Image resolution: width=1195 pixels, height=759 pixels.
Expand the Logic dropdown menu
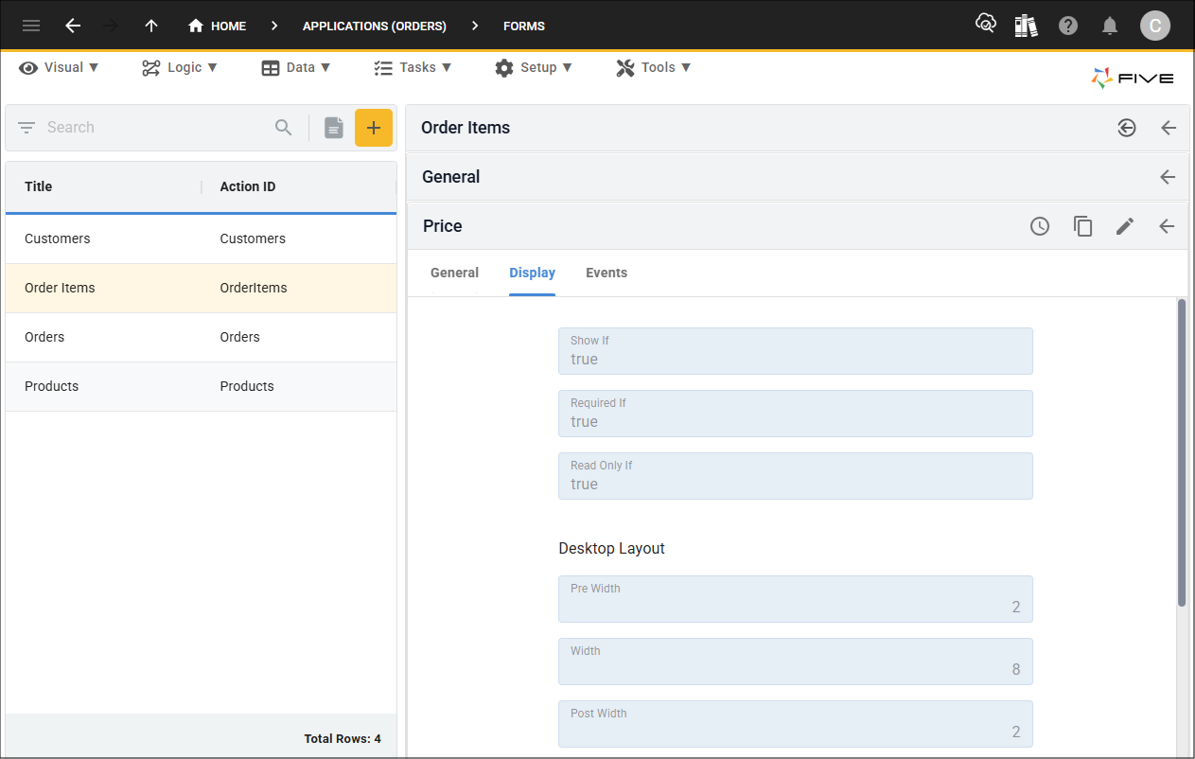click(x=180, y=67)
